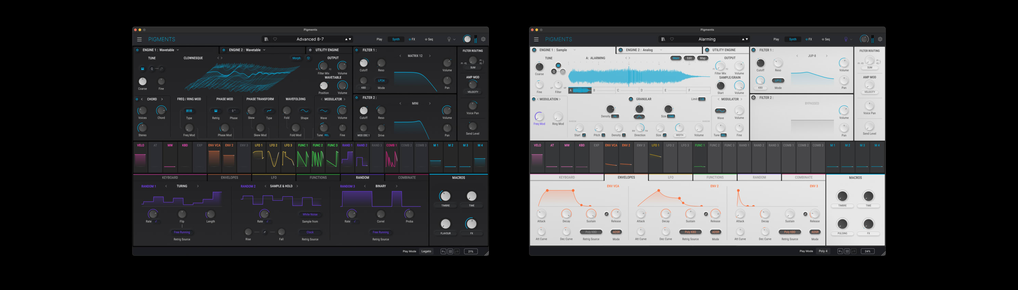Viewport: 1018px width, 290px height.
Task: Click Phase Mod Retrig keyboard icon
Action: tap(216, 111)
